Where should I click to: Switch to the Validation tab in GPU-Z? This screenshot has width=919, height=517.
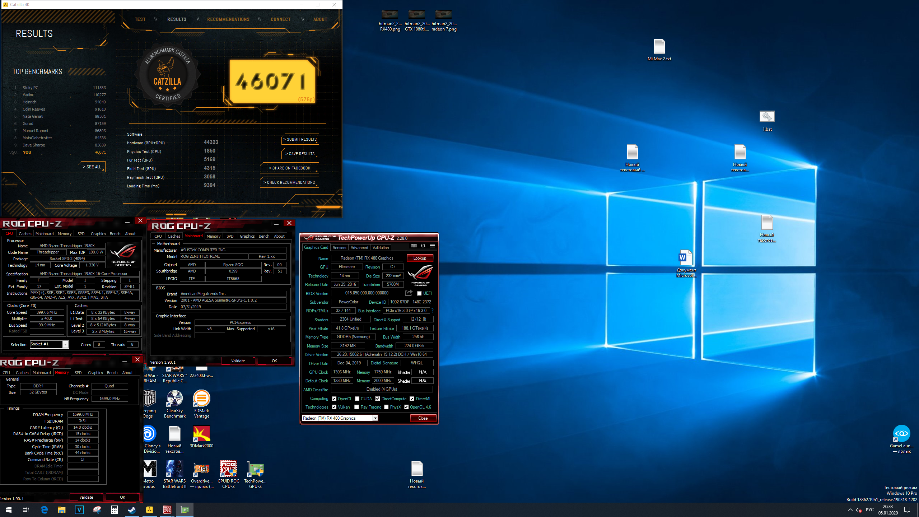click(381, 248)
